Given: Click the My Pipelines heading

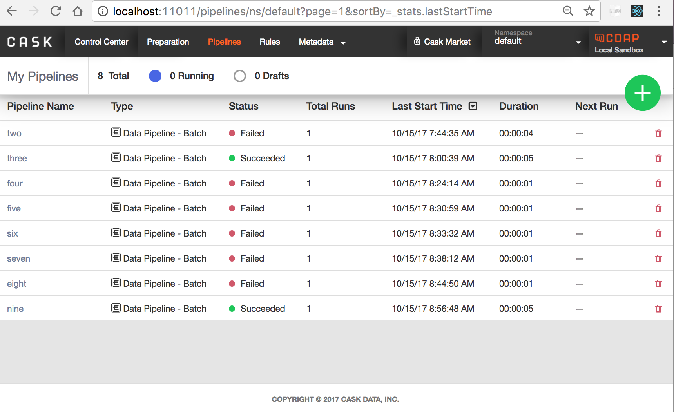Looking at the screenshot, I should point(43,76).
